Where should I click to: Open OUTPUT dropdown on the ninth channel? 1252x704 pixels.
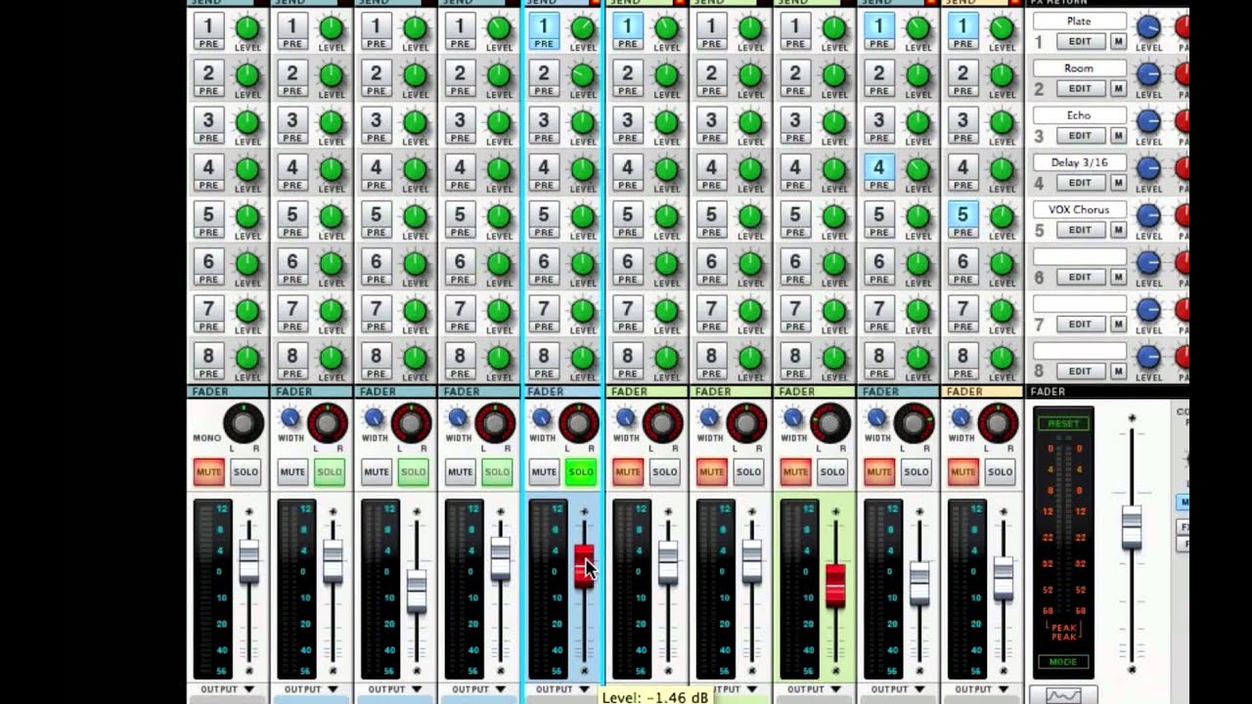click(899, 689)
